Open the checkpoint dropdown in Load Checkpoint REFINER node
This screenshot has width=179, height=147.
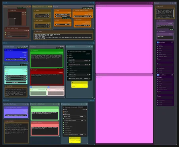tap(16, 115)
